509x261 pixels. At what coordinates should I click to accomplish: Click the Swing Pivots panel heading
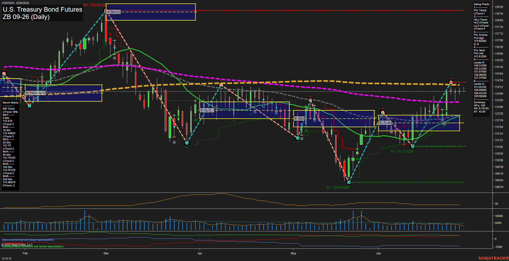point(481,4)
